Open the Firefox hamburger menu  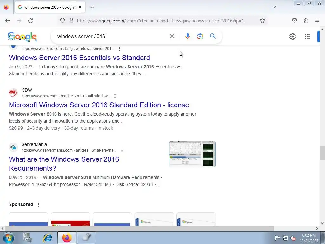317,21
